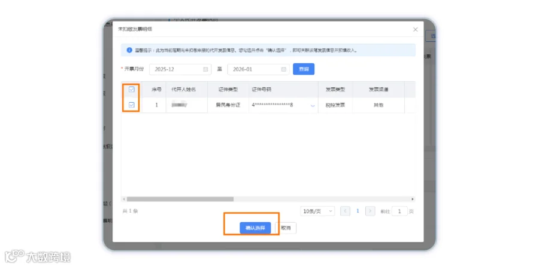This screenshot has height=267, width=539.
Task: Click the 2025-12 start month input
Action: [x=180, y=69]
